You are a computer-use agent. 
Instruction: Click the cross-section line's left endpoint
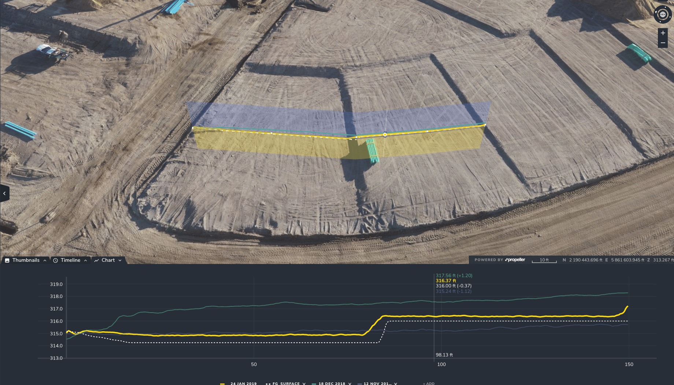pyautogui.click(x=193, y=128)
